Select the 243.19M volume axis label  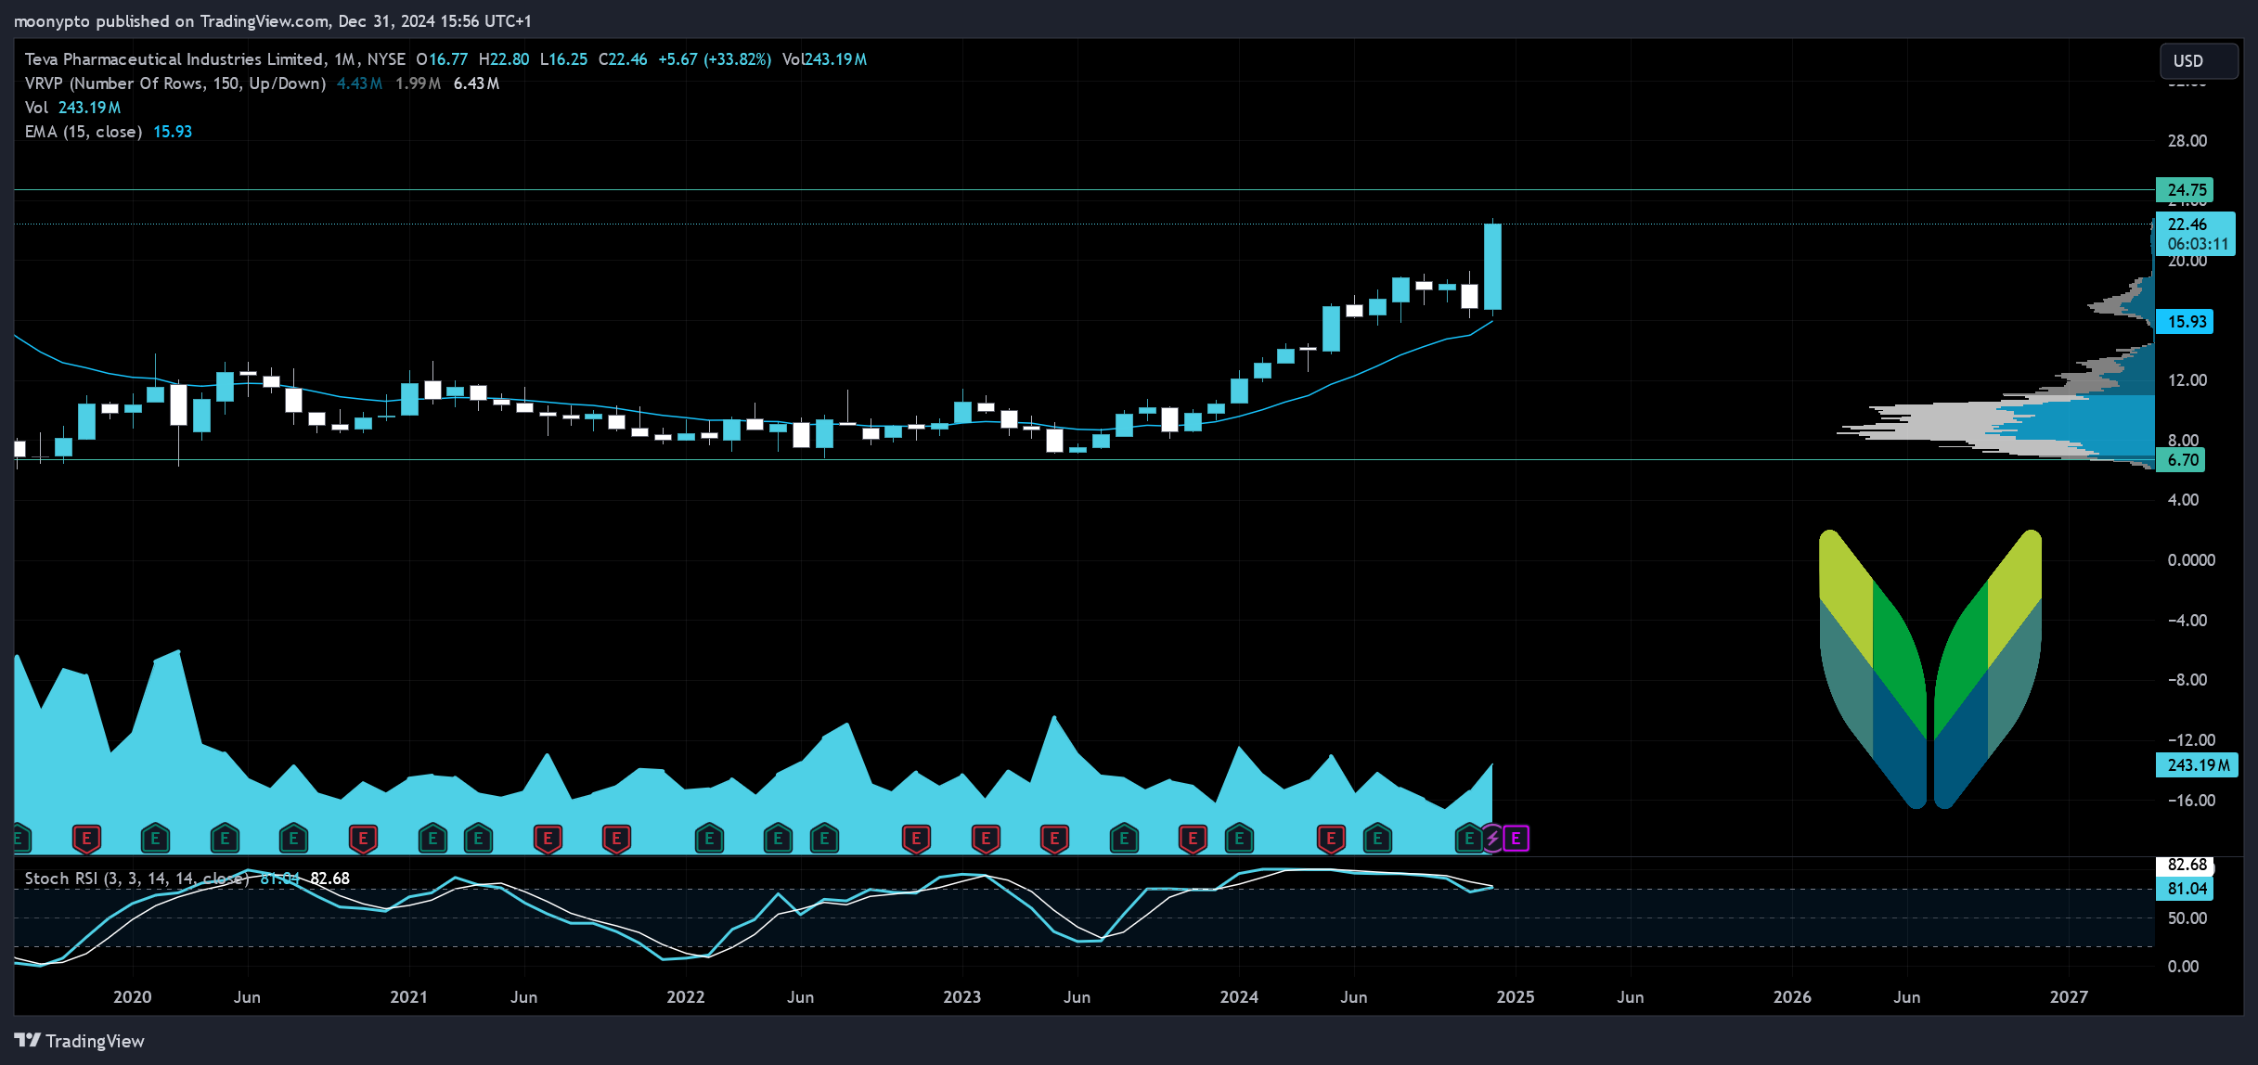2197,765
